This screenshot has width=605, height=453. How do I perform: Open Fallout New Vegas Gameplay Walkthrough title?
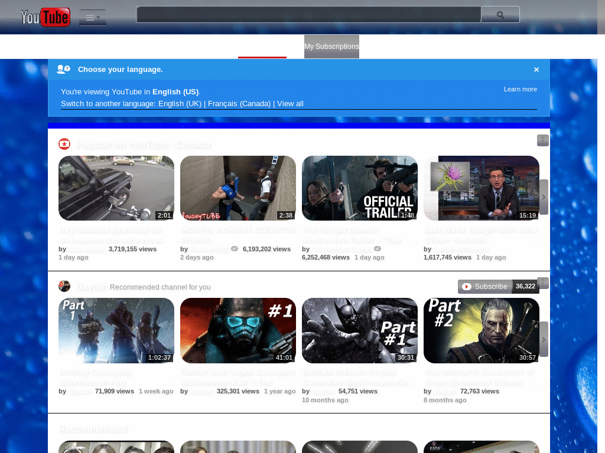[x=238, y=377]
